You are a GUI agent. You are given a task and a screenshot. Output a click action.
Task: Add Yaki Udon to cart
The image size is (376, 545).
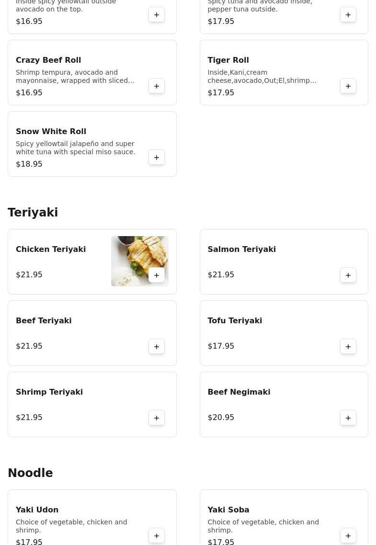coord(157,536)
